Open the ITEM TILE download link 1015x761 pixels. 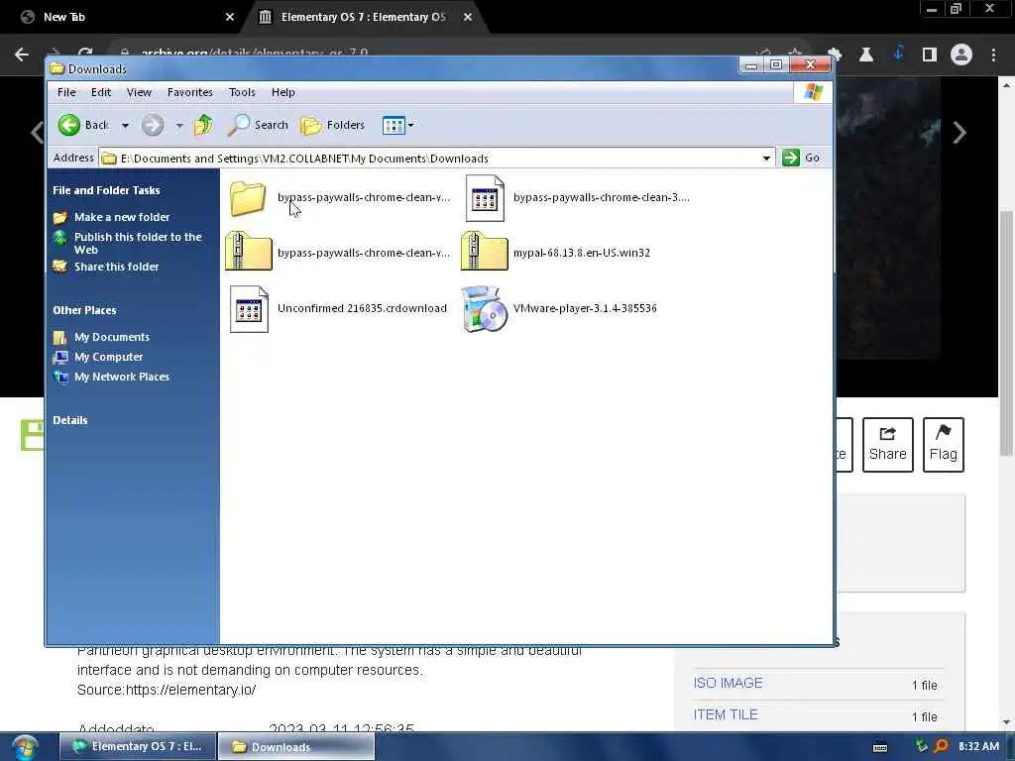point(725,715)
